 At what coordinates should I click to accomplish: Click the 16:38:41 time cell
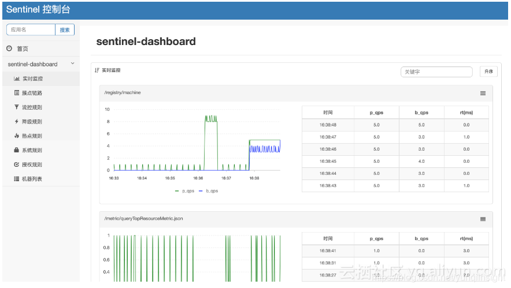point(328,250)
